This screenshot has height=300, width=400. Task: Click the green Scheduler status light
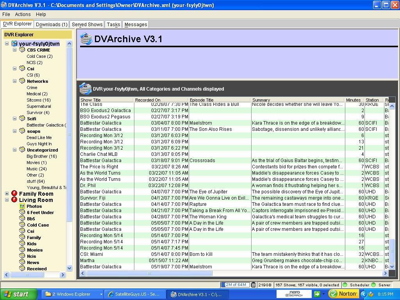click(345, 285)
